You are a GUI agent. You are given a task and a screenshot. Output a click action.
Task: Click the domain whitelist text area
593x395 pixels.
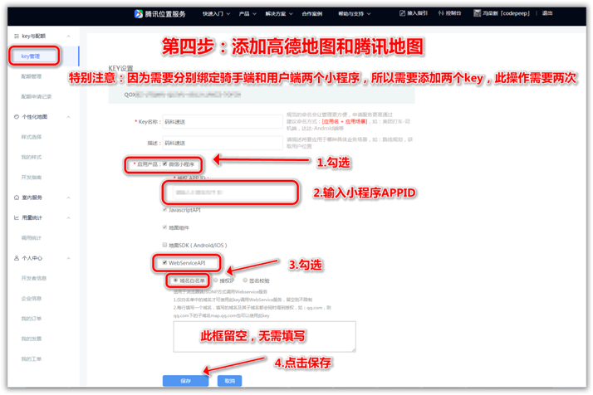point(264,336)
